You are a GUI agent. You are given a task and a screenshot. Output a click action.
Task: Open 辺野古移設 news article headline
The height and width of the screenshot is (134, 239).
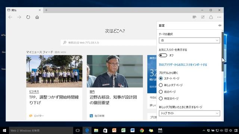pyautogui.click(x=113, y=100)
